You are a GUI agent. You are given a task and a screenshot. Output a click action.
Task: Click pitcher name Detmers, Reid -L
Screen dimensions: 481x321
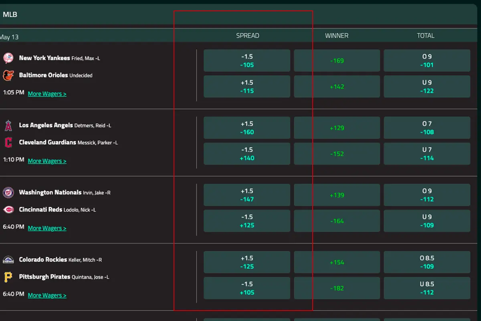(x=93, y=126)
